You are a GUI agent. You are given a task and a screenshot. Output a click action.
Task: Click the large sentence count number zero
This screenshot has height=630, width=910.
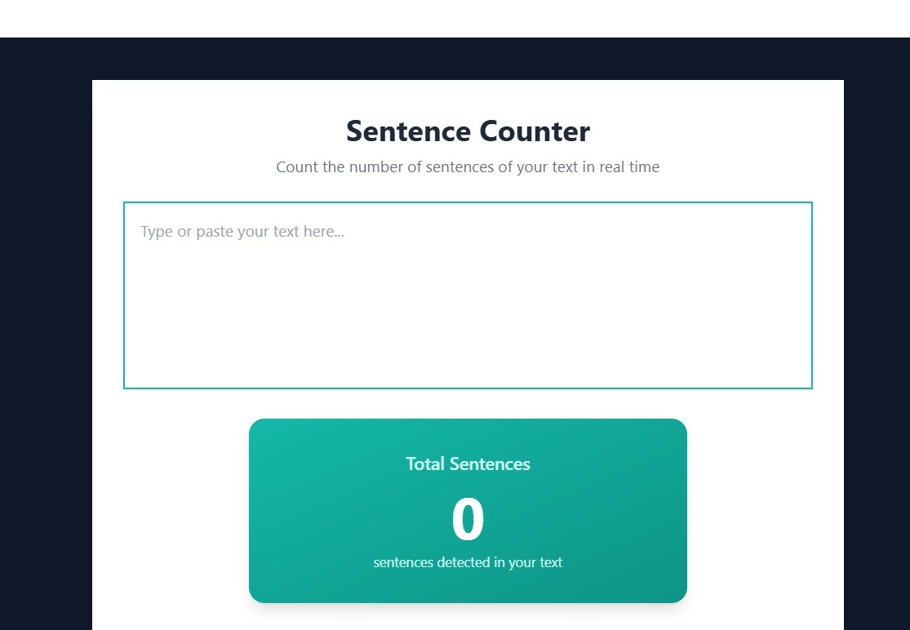[468, 517]
